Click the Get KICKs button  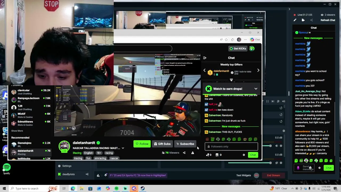point(238,49)
